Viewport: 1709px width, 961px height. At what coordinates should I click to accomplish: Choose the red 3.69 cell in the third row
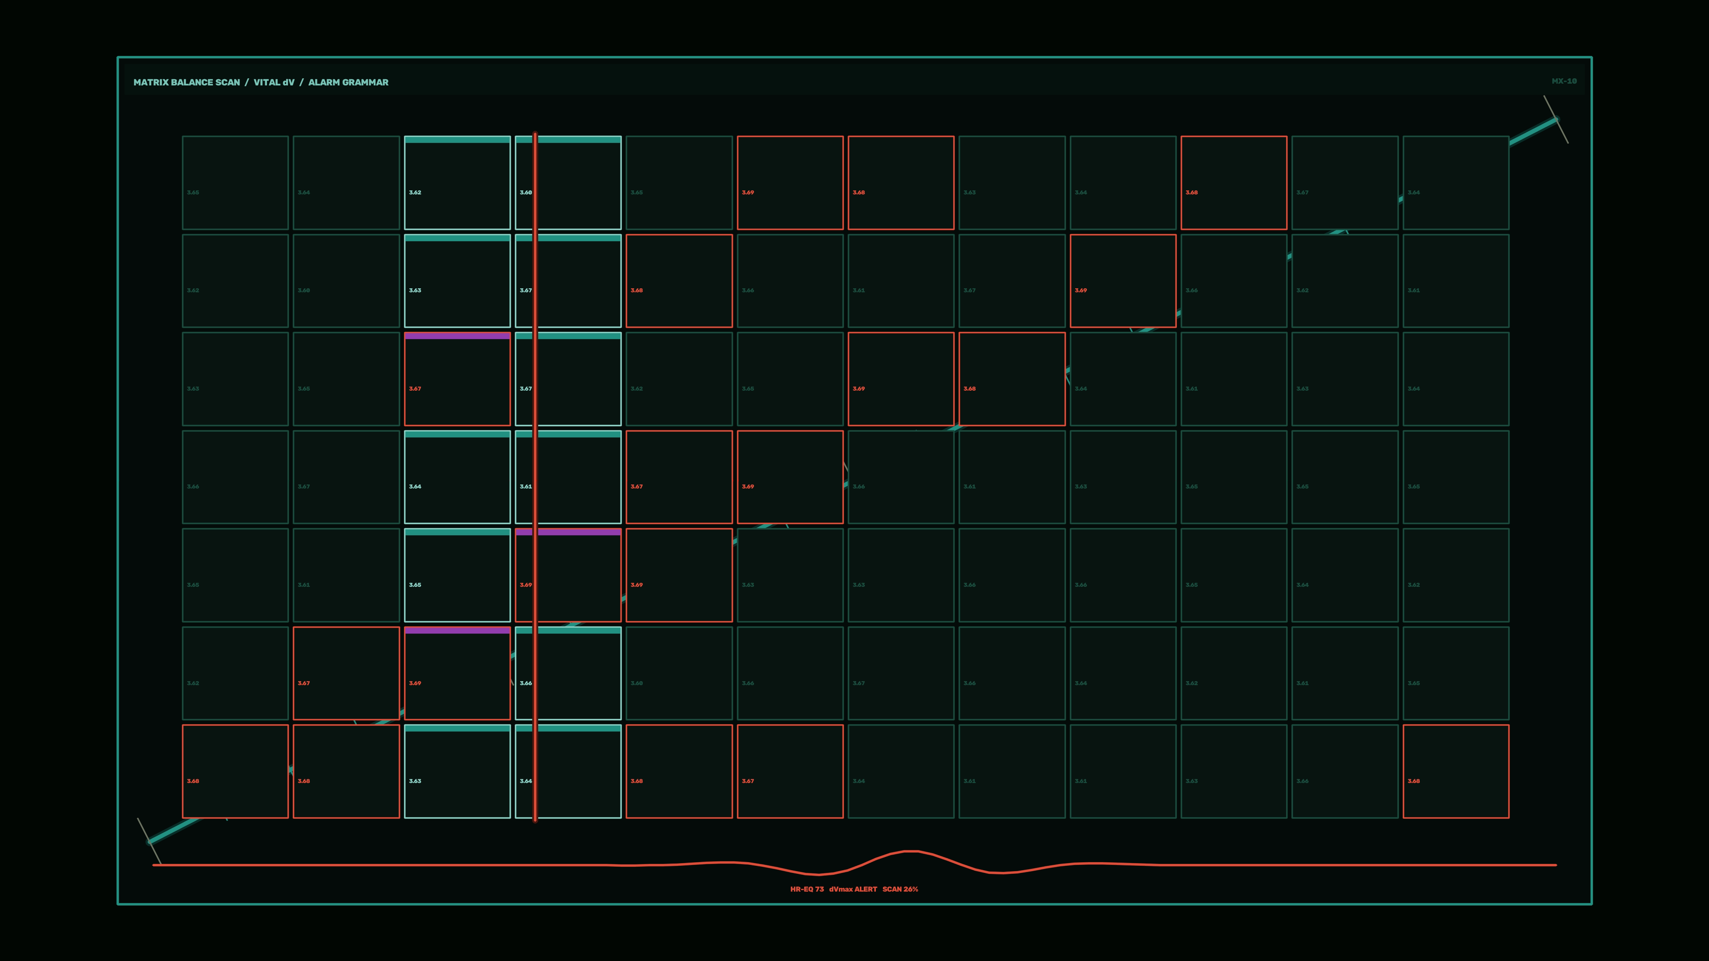coord(901,379)
